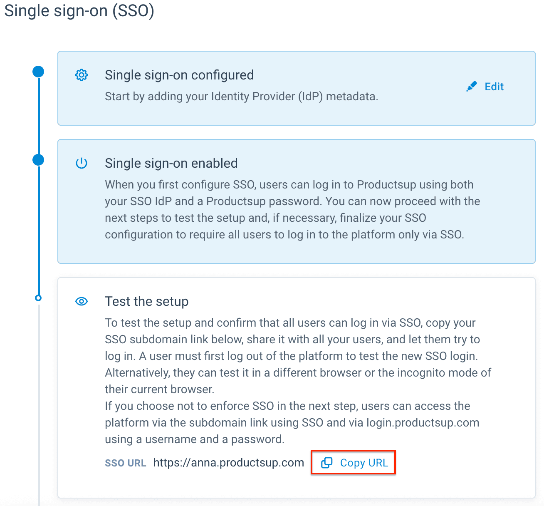Click the Test the setup heading

pyautogui.click(x=146, y=301)
